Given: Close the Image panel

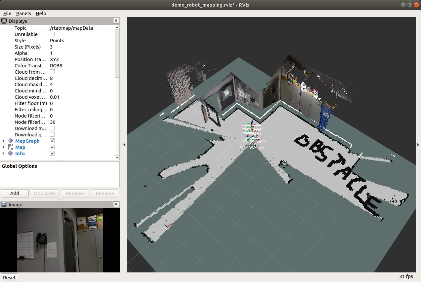Looking at the screenshot, I should (x=116, y=204).
